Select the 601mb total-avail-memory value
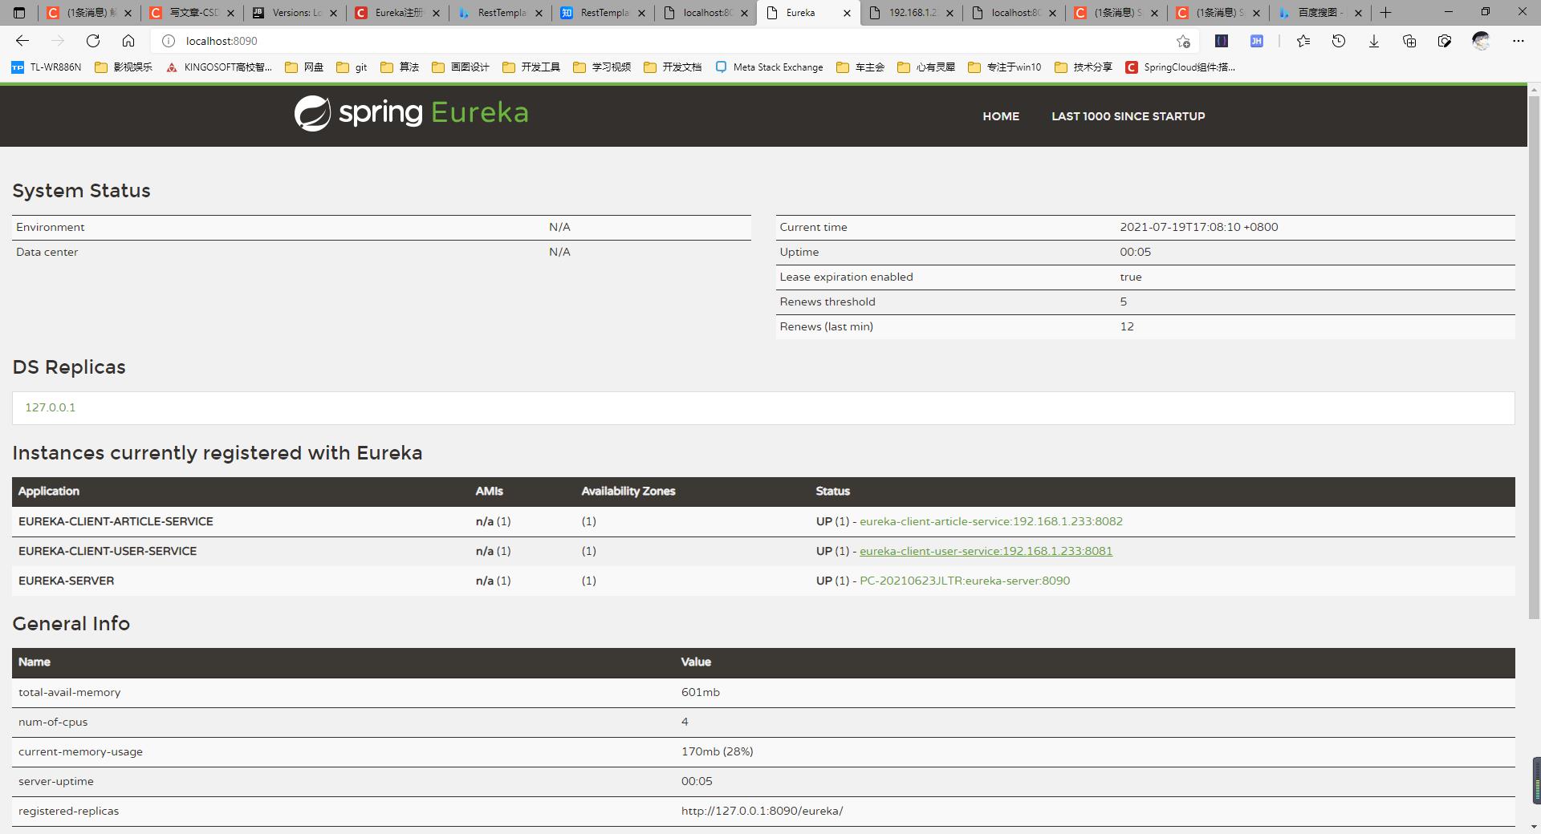This screenshot has height=834, width=1541. [700, 692]
